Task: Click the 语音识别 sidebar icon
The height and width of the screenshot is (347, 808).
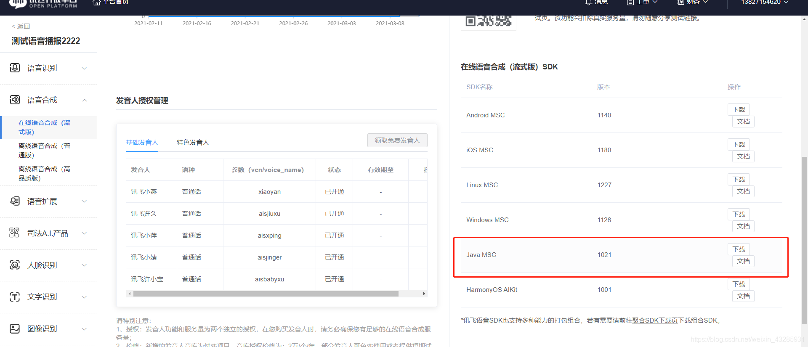Action: pyautogui.click(x=15, y=68)
